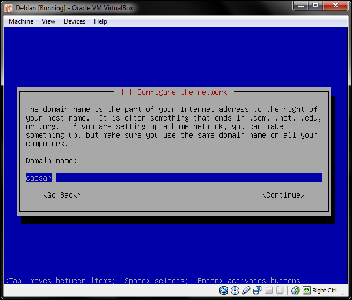Screen dimensions: 352x300
Task: Click the VirtualBox icon in title bar
Action: [x=9, y=8]
